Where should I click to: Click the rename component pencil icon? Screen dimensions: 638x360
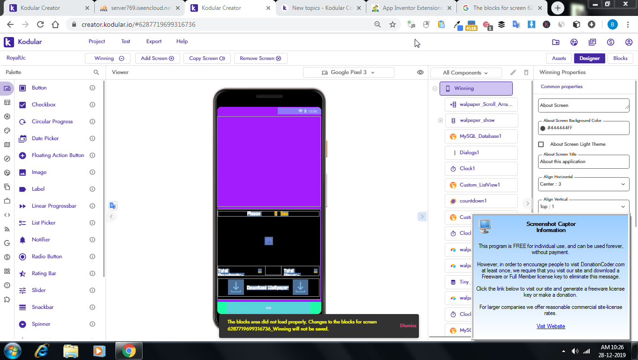[513, 73]
